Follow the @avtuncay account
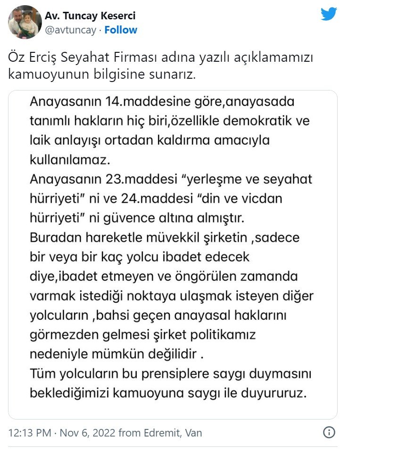Screen dimensions: 415x453 tap(121, 30)
